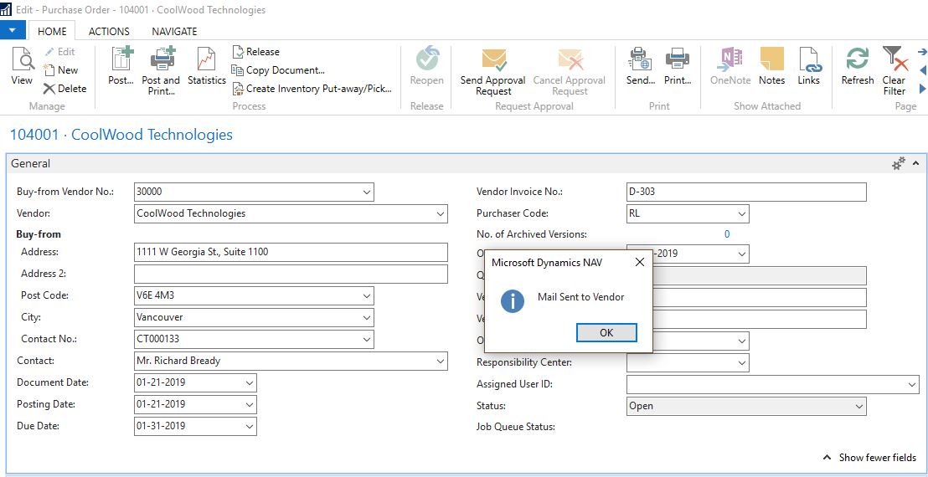Click the Post icon in ribbon

coord(121,65)
